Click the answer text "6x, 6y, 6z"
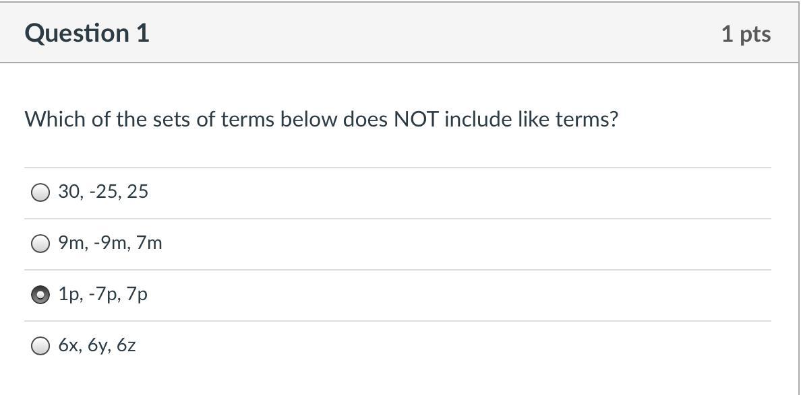 click(97, 345)
